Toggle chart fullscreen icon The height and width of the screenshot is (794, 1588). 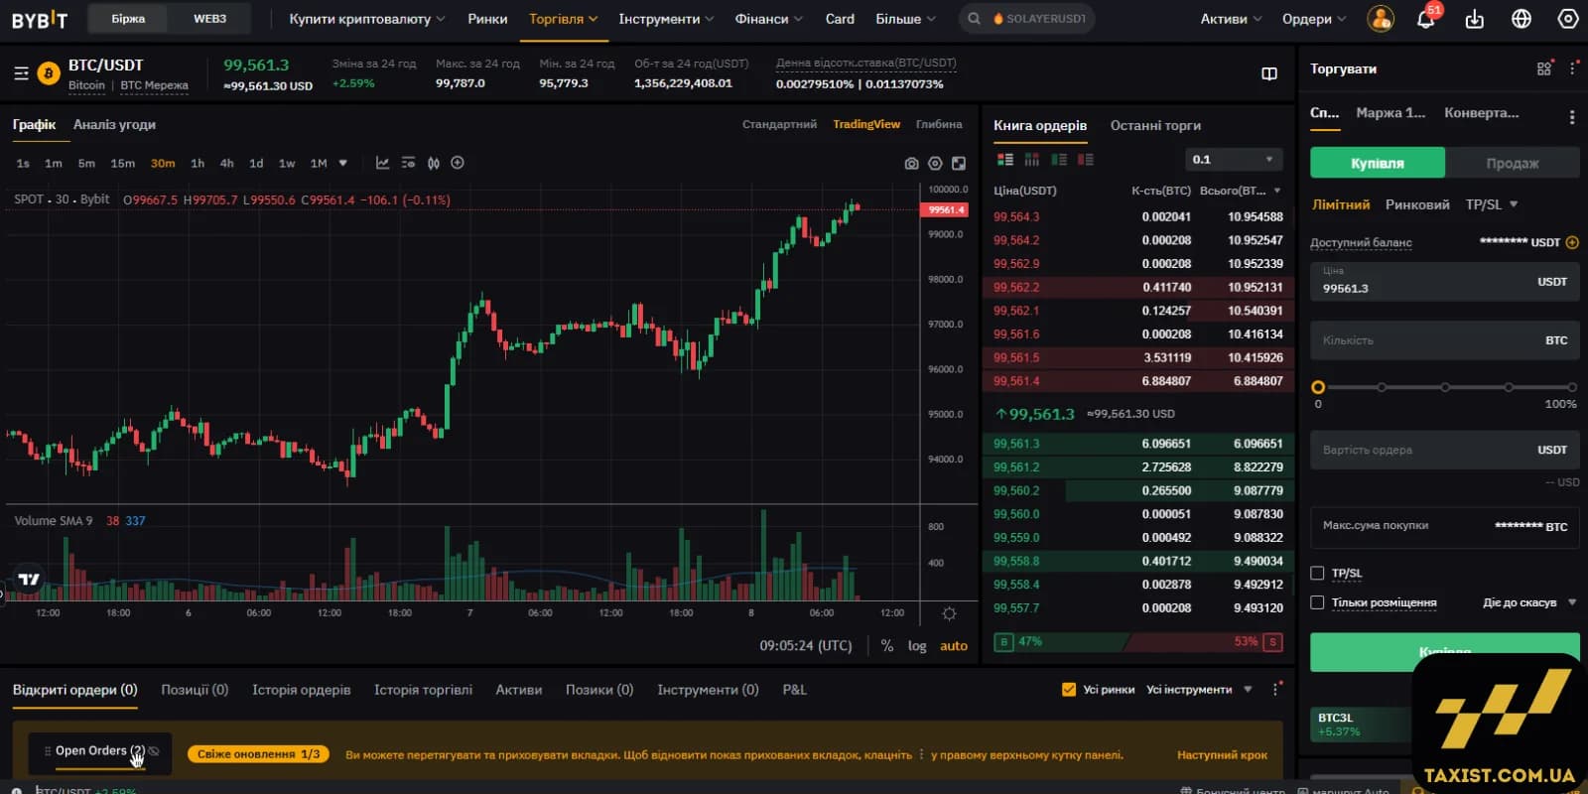(959, 164)
